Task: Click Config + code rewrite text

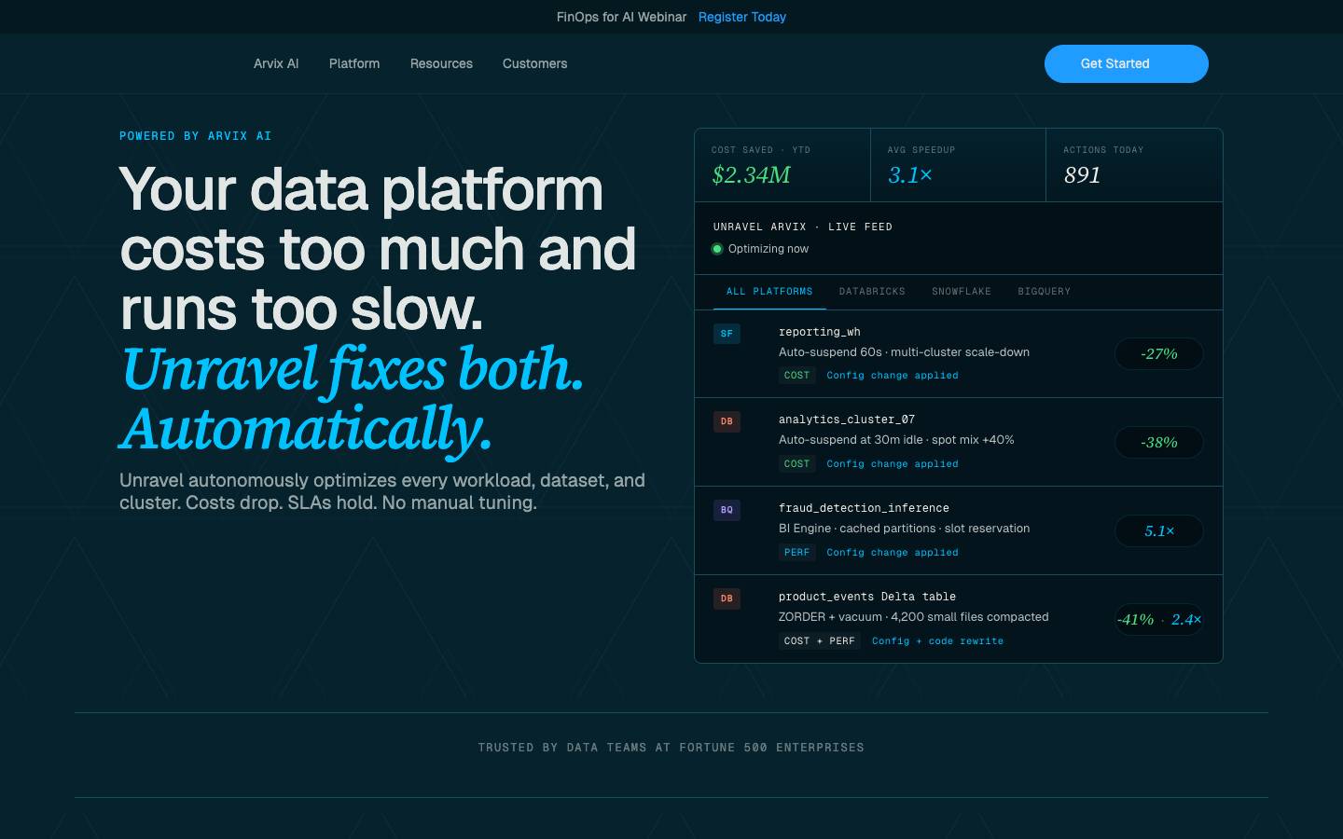Action: click(x=937, y=640)
